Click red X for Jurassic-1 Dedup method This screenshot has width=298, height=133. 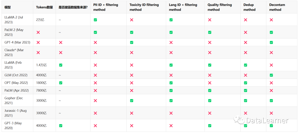tap(245, 113)
